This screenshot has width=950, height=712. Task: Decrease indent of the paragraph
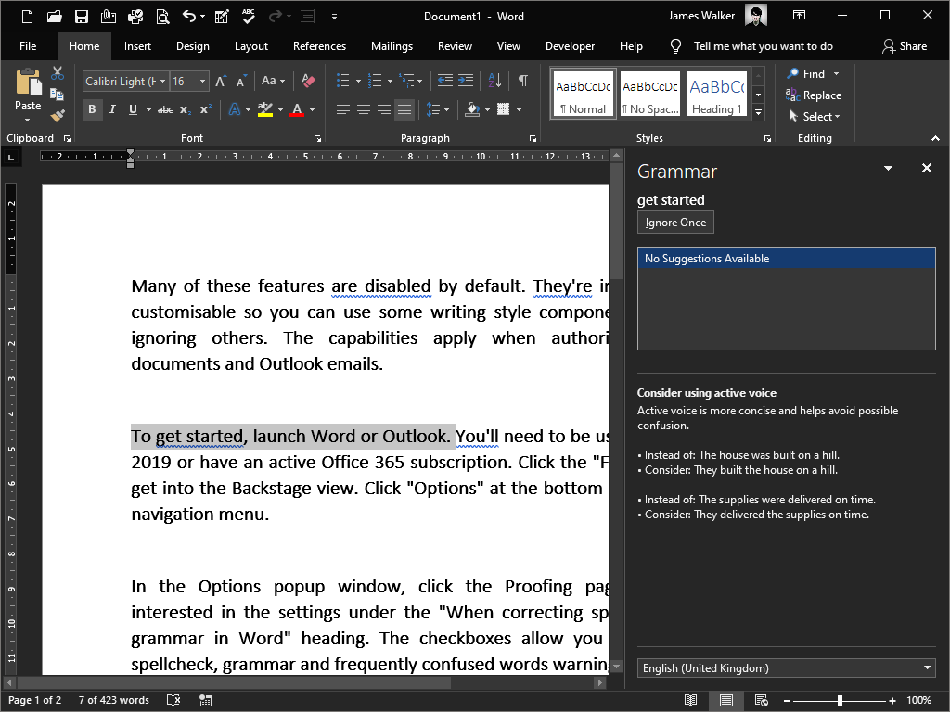click(x=444, y=81)
